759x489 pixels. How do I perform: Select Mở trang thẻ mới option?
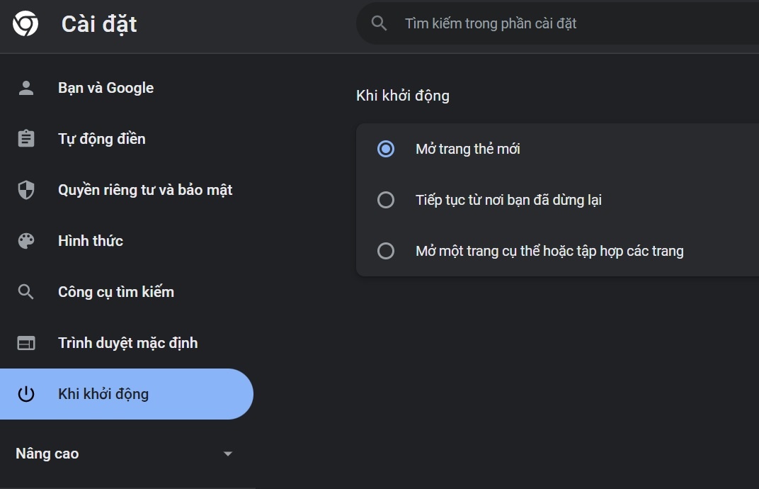pos(386,149)
